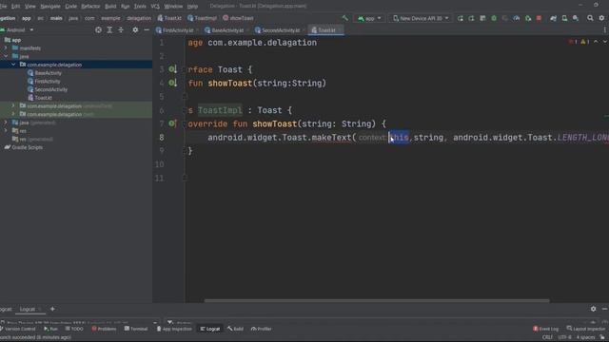
Task: Open the Build menu
Action: coord(110,7)
